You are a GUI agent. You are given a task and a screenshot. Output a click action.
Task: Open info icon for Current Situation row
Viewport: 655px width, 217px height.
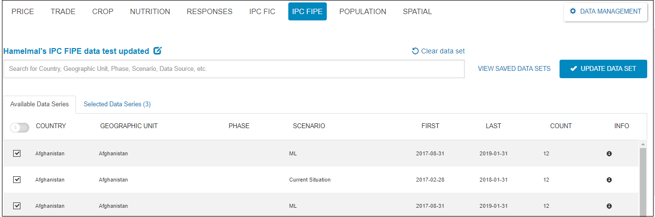point(609,180)
